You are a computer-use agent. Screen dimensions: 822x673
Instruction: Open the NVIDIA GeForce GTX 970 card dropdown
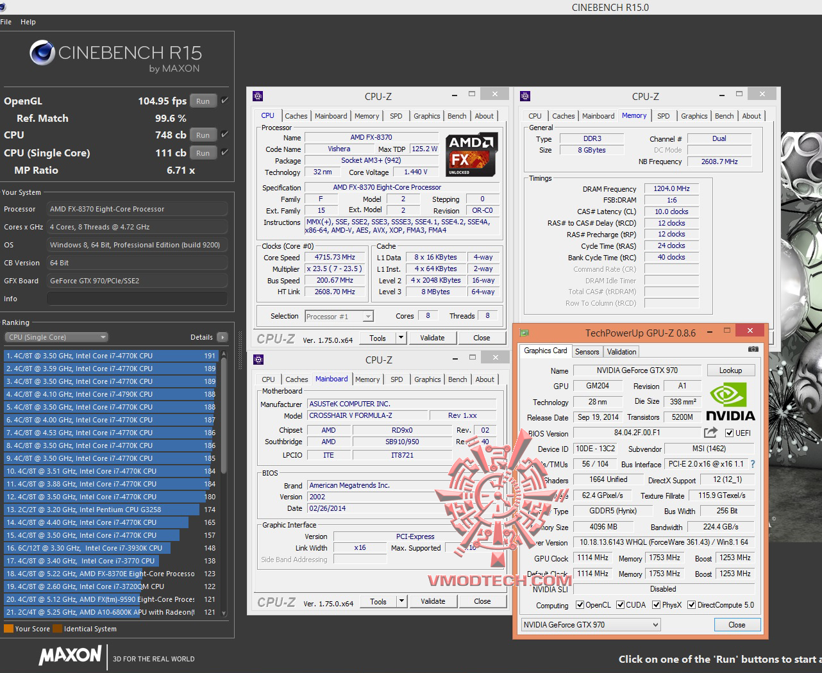pyautogui.click(x=591, y=625)
